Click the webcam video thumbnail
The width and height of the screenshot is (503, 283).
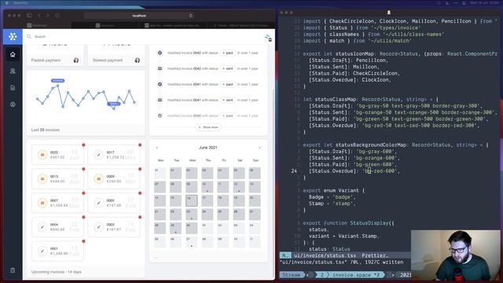[x=456, y=255]
